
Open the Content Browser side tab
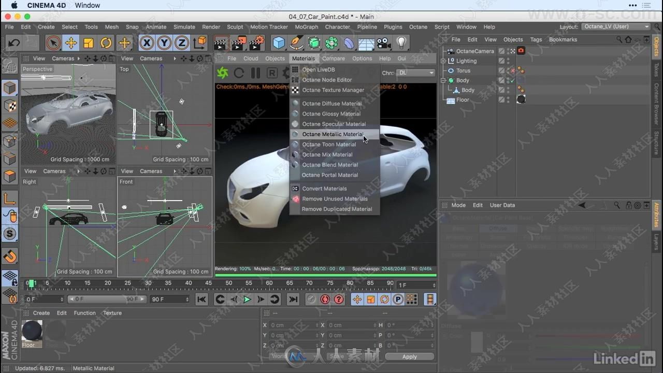click(x=656, y=104)
